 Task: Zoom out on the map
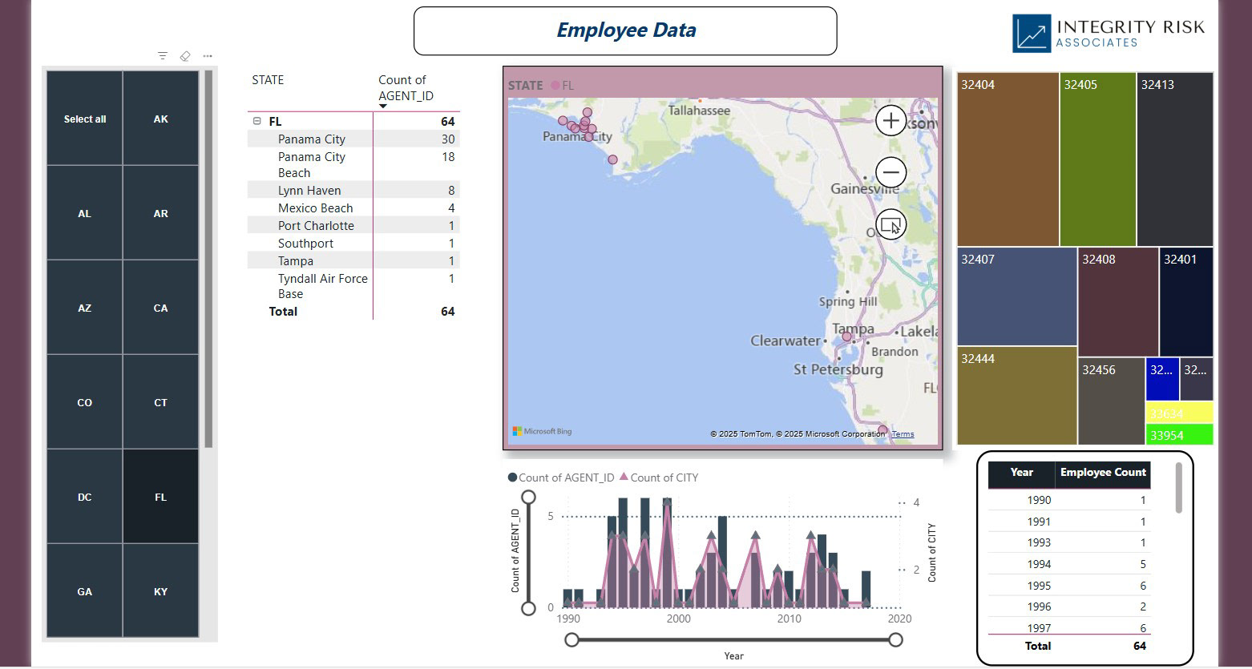pos(891,172)
